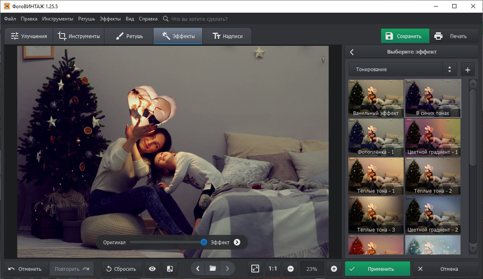Switch to the Ретушь tab
483x279 pixels.
point(129,36)
